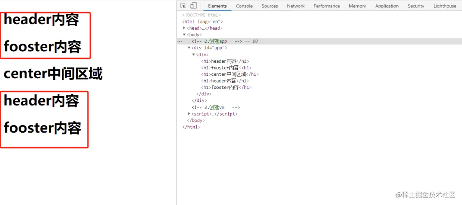Switch to the Sources tab

point(270,6)
